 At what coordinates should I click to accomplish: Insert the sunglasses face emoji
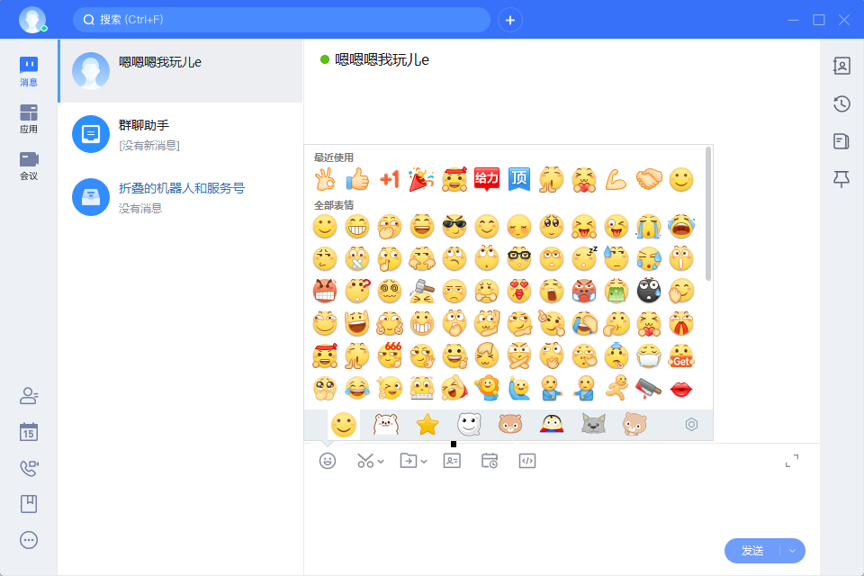click(454, 227)
